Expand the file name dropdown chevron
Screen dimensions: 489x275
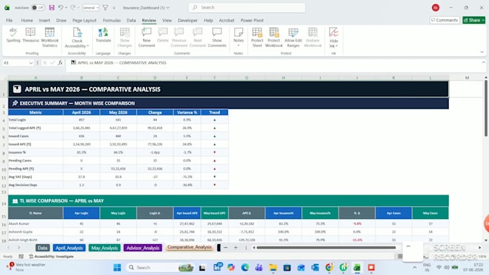pyautogui.click(x=168, y=7)
